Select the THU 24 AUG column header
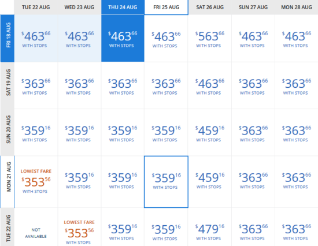This screenshot has width=318, height=246. [x=123, y=8]
